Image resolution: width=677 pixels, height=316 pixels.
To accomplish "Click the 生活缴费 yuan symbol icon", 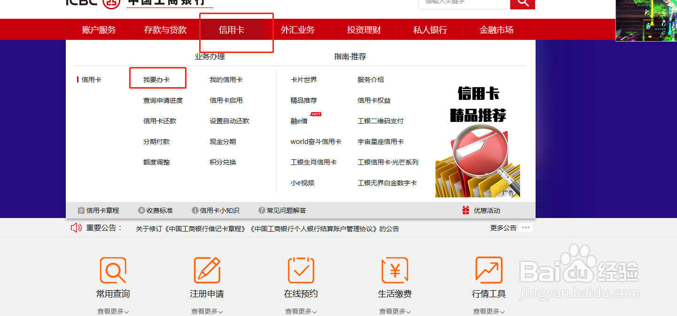I will click(395, 271).
